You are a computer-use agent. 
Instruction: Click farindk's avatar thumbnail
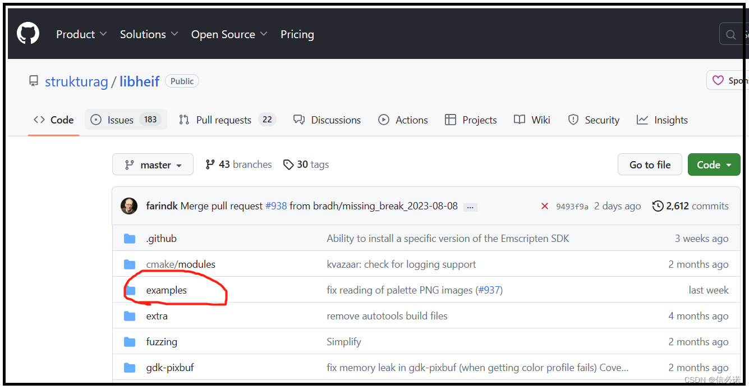point(129,206)
